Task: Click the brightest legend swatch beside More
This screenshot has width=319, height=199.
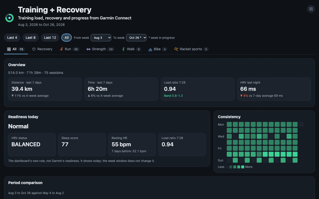Action: point(243,167)
